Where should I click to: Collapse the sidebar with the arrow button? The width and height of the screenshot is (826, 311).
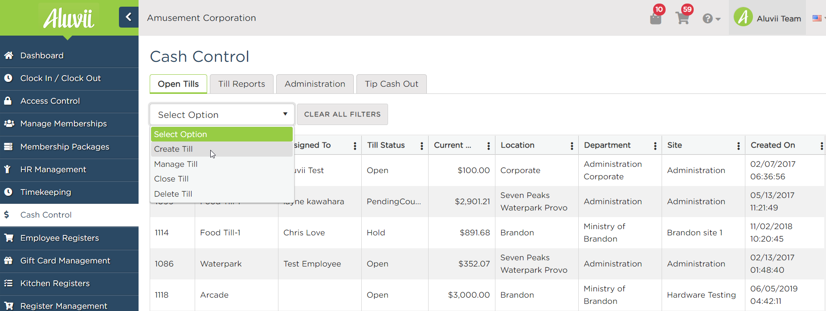(128, 17)
